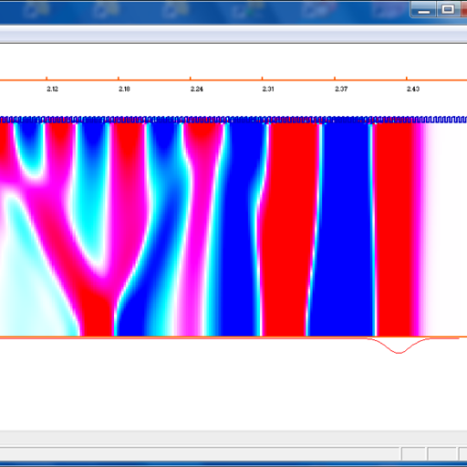Viewport: 467px width, 467px height.
Task: Click the blue pulse train above the plot
Action: pyautogui.click(x=233, y=119)
